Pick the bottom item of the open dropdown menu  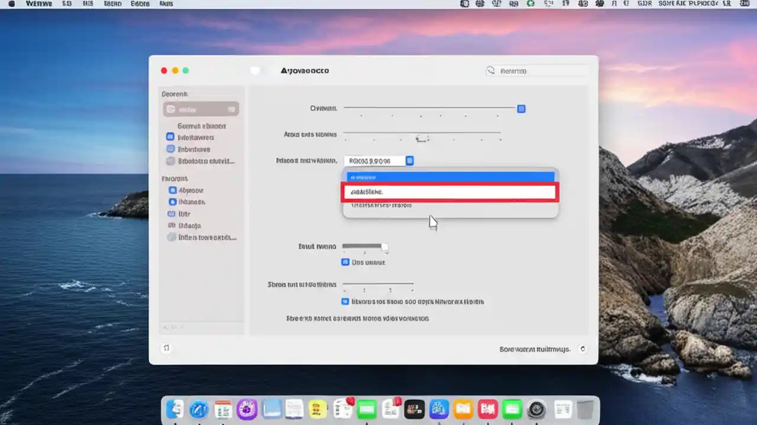(x=450, y=205)
